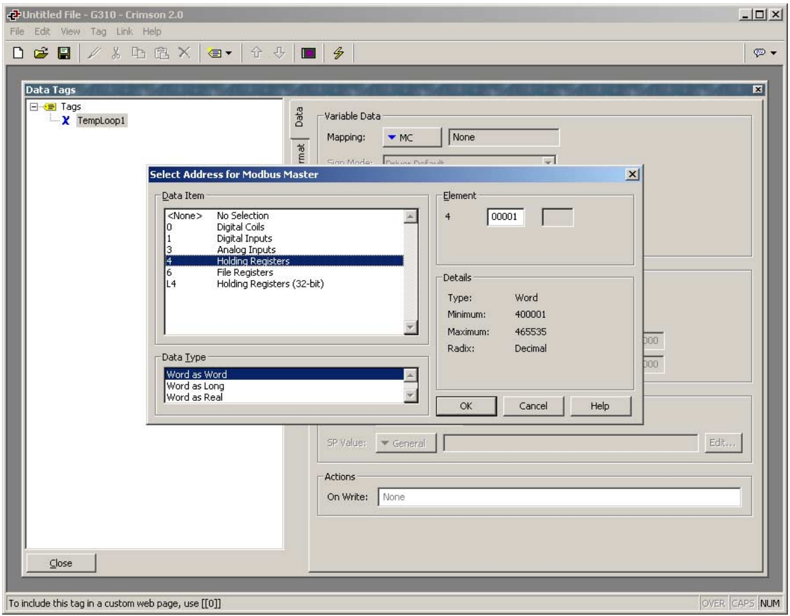Click the move up arrow icon
Screen dimensions: 790x616
pyautogui.click(x=256, y=53)
